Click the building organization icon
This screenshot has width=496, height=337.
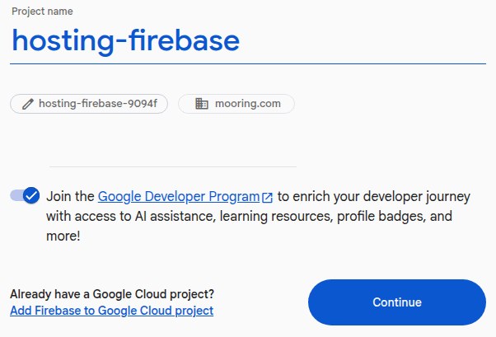pyautogui.click(x=202, y=104)
